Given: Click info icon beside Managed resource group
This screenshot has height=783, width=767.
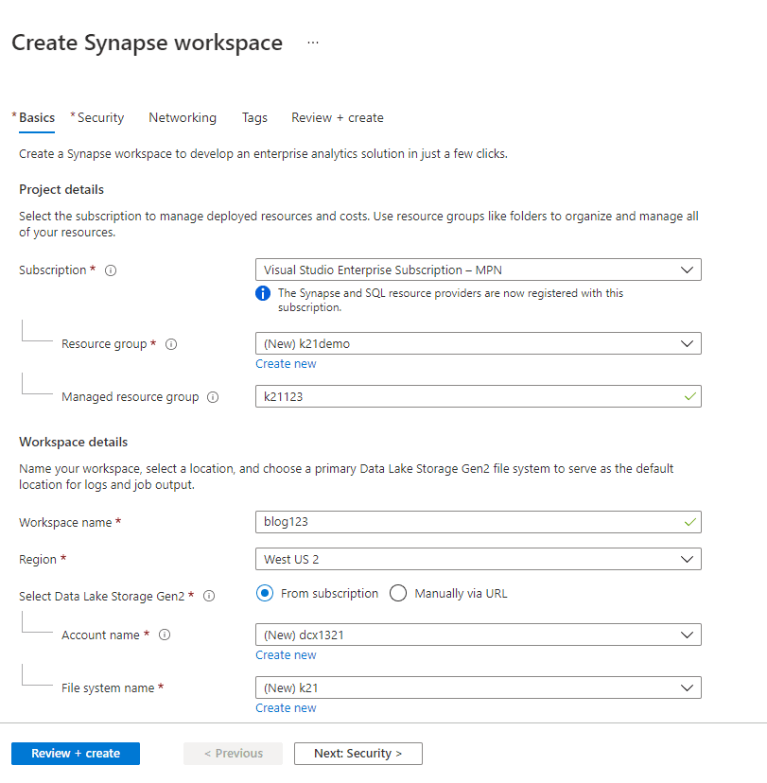Looking at the screenshot, I should (213, 397).
